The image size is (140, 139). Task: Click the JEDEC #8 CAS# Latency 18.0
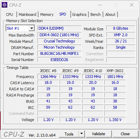click(48, 82)
